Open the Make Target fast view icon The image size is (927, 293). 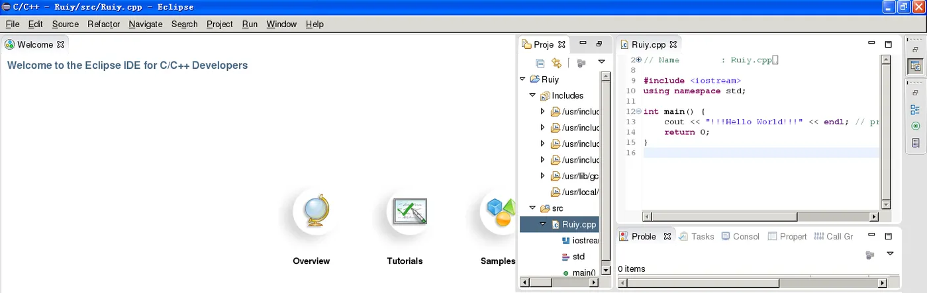tap(916, 126)
